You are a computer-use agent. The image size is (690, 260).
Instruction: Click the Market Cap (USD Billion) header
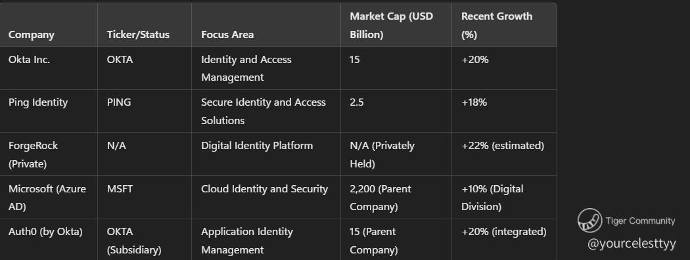[392, 26]
